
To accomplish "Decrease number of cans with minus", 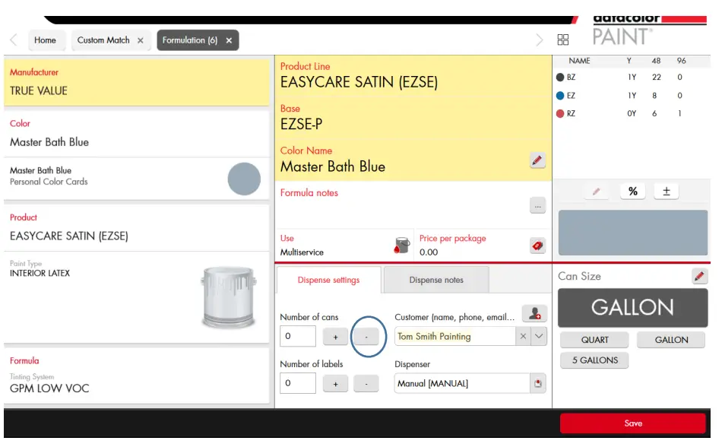I will (x=366, y=337).
